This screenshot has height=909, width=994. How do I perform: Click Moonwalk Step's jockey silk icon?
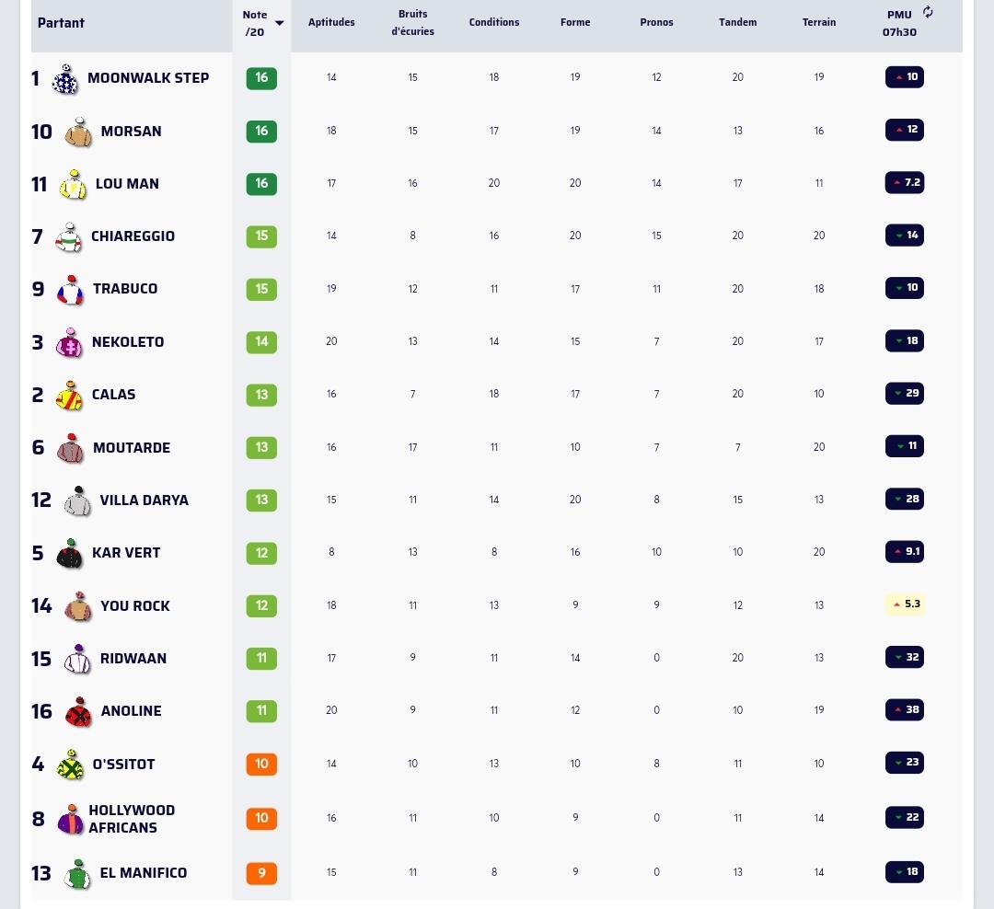pyautogui.click(x=65, y=79)
